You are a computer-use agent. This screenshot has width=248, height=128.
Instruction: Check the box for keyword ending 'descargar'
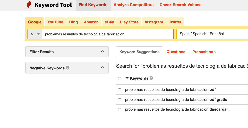pos(120,110)
